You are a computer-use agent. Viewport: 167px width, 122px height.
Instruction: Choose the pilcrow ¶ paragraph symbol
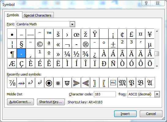tap(12, 54)
